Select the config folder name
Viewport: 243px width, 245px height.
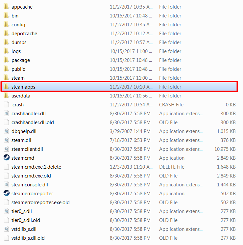click(x=18, y=25)
